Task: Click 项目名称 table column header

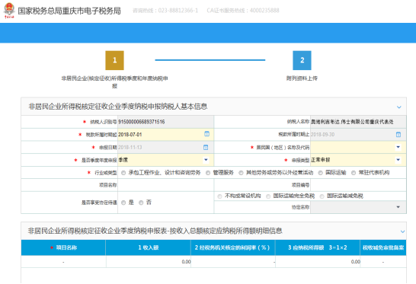Action: (x=63, y=247)
